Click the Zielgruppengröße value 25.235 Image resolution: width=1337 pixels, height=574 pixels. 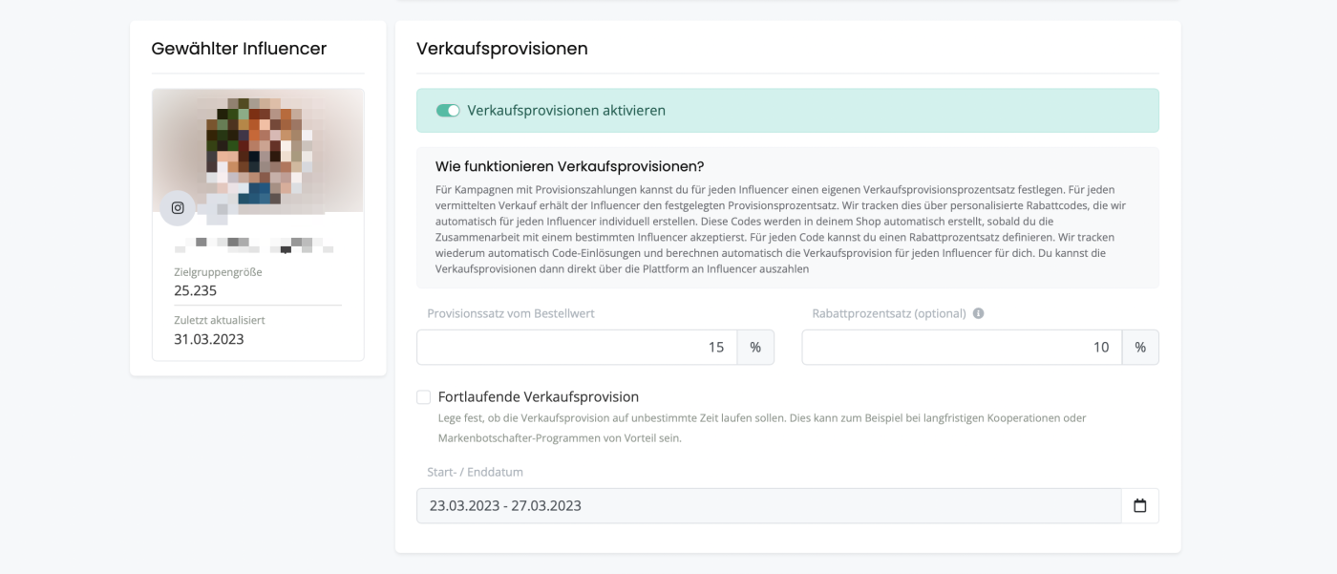196,290
